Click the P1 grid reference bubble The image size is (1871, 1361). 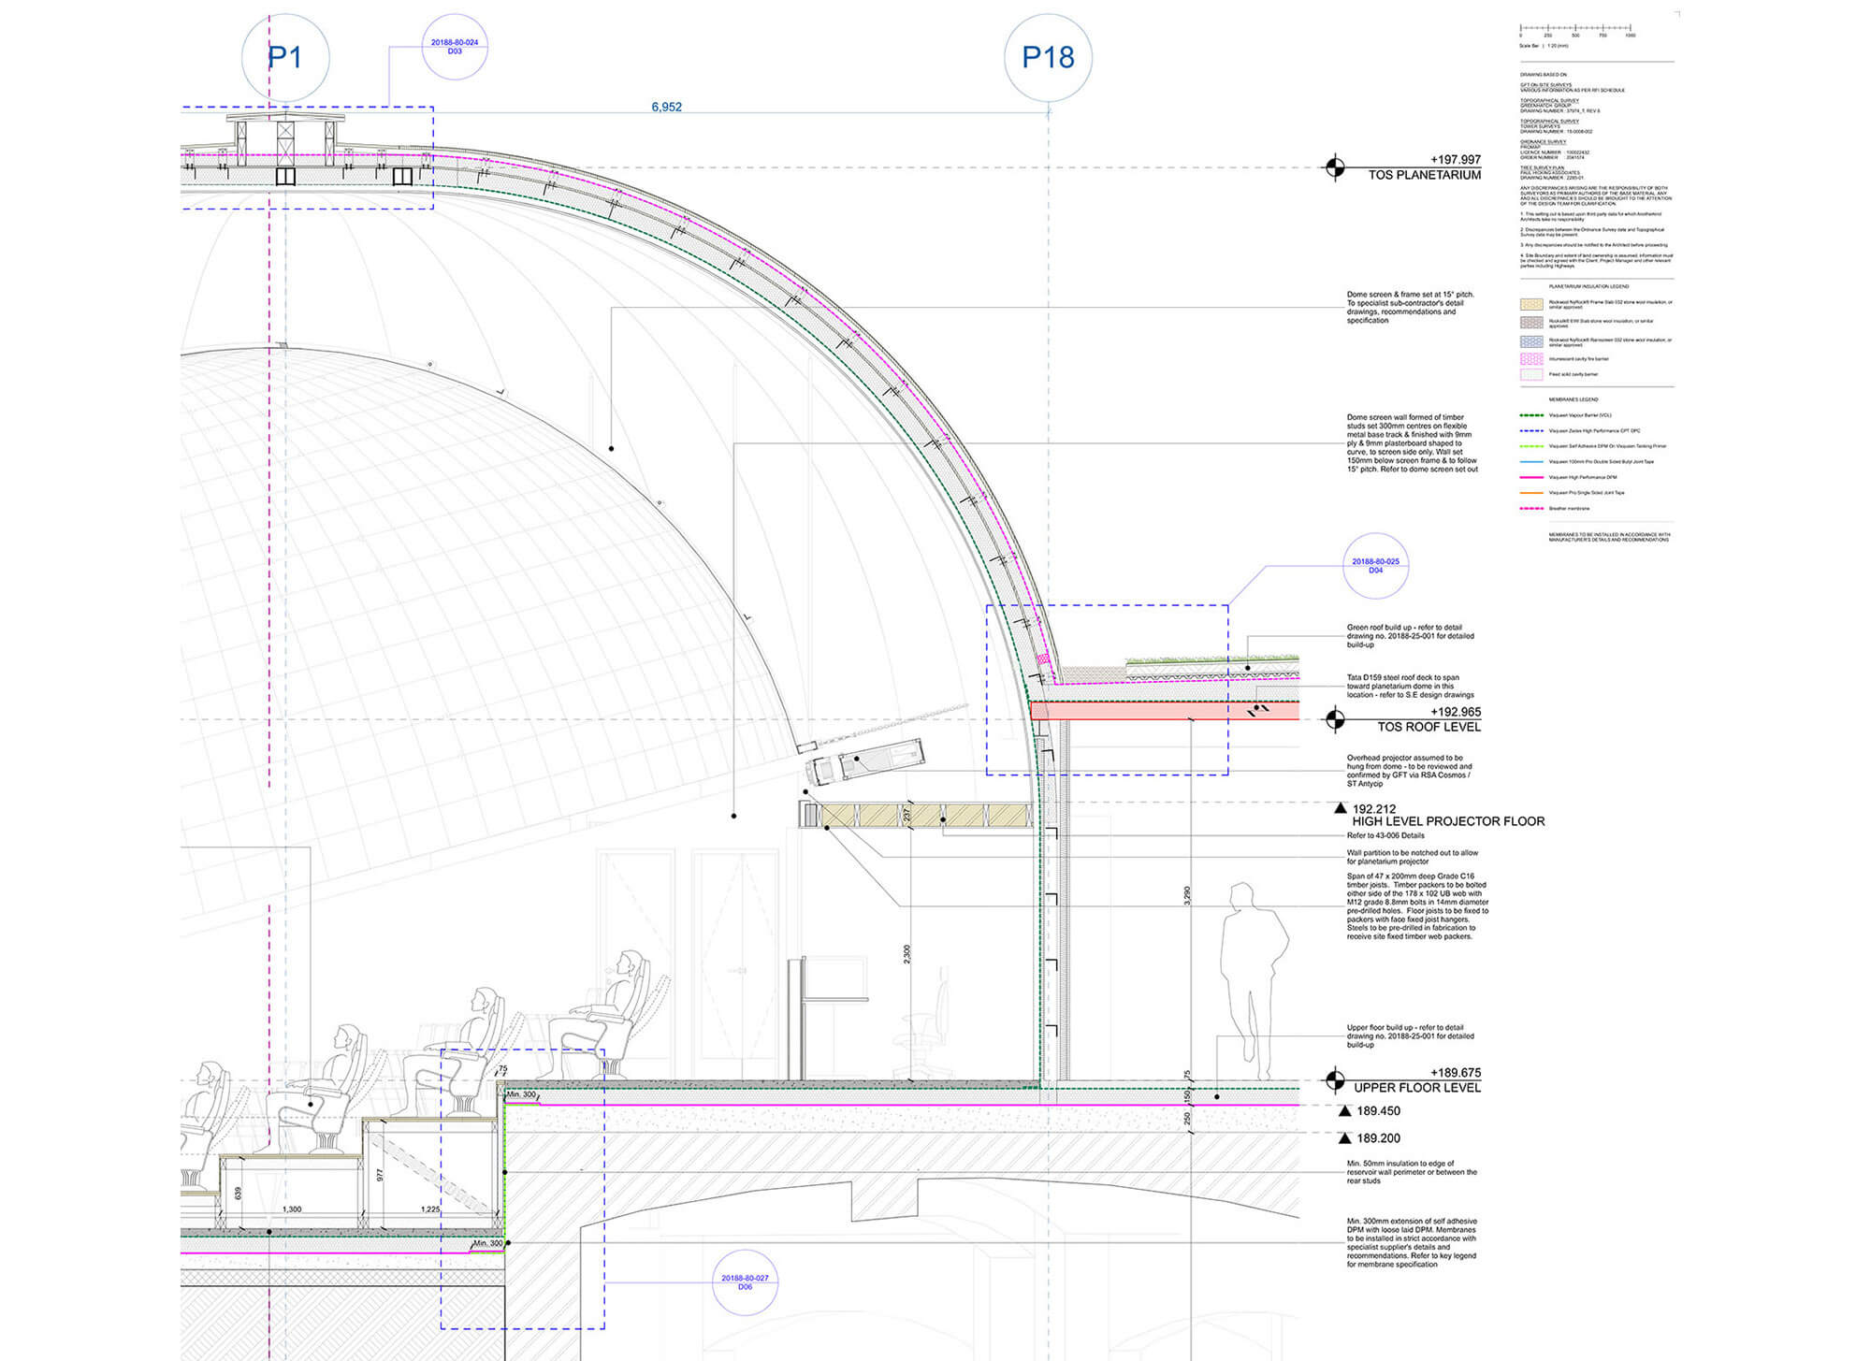click(x=285, y=58)
